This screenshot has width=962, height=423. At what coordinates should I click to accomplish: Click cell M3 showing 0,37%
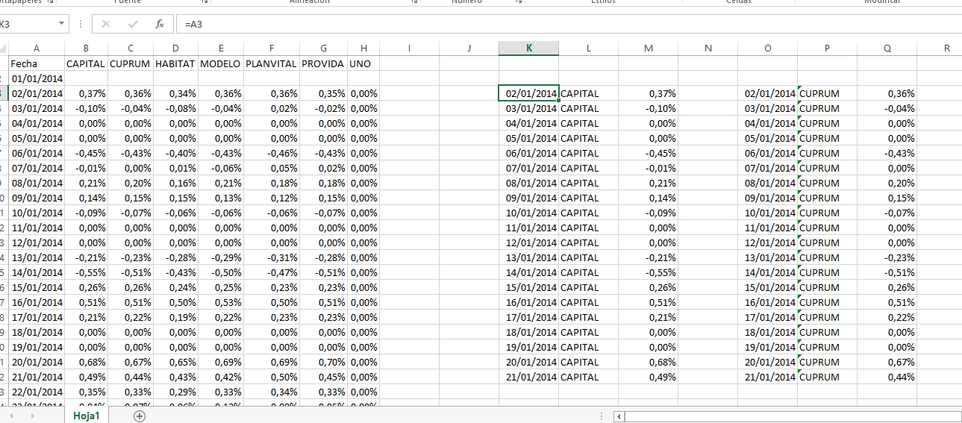[648, 93]
